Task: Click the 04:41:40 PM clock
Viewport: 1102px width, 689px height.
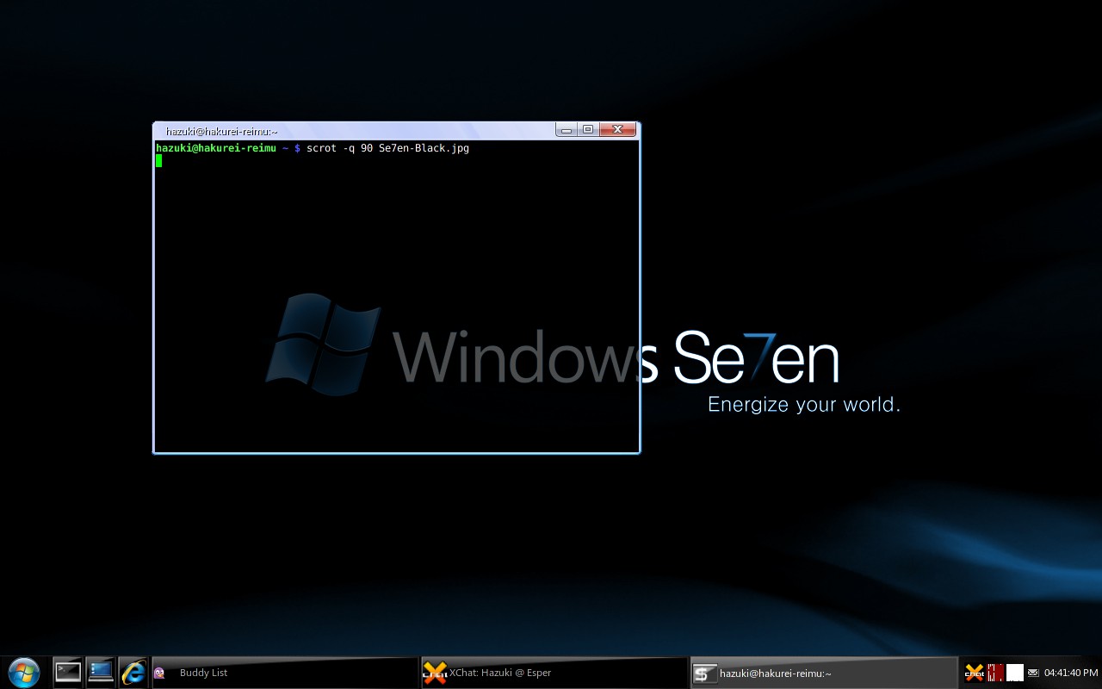Action: [1071, 673]
